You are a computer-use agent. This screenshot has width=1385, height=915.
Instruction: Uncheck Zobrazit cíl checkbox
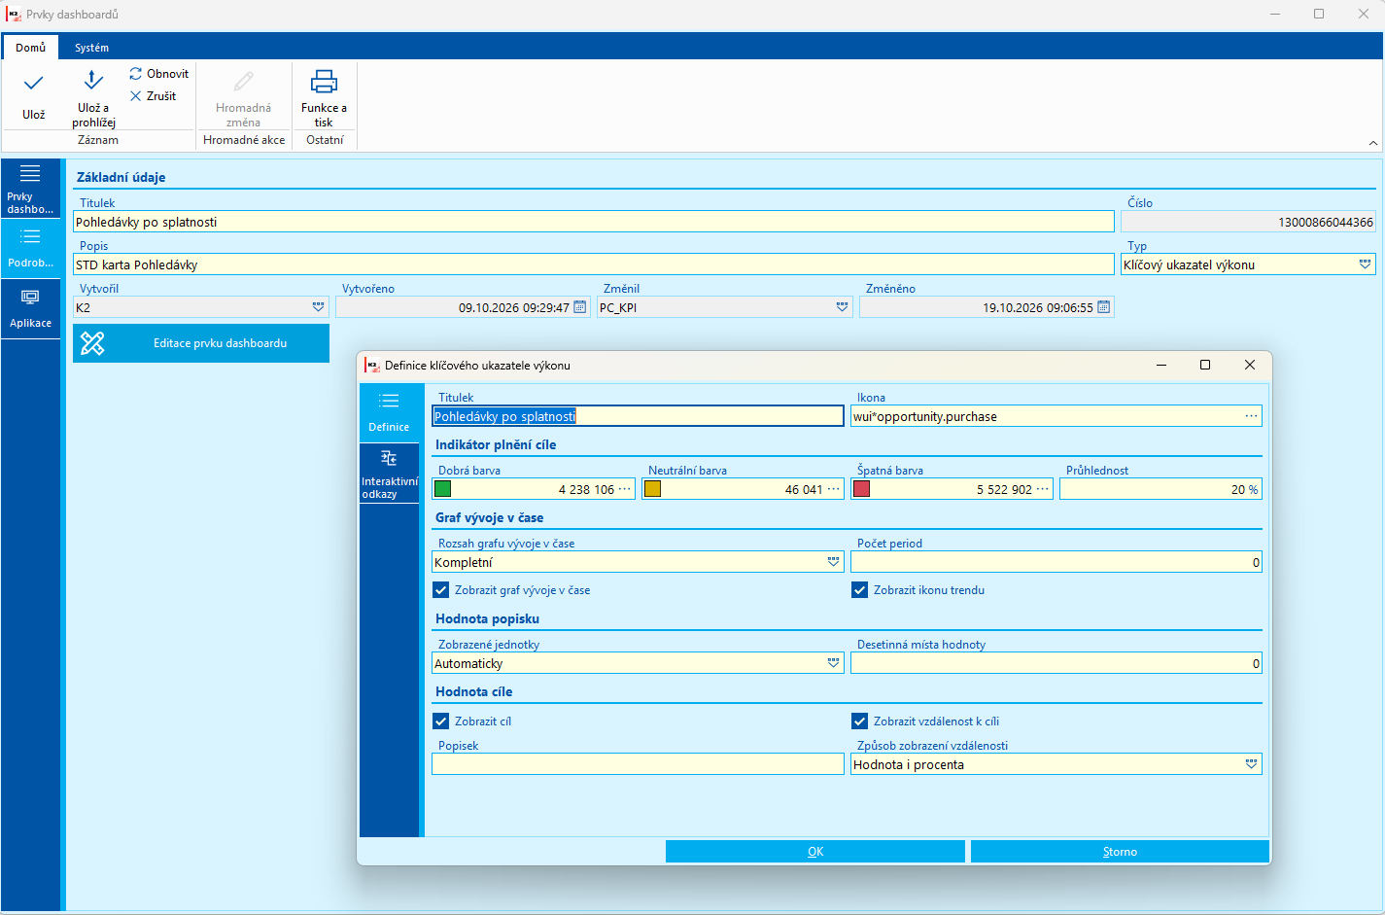441,721
